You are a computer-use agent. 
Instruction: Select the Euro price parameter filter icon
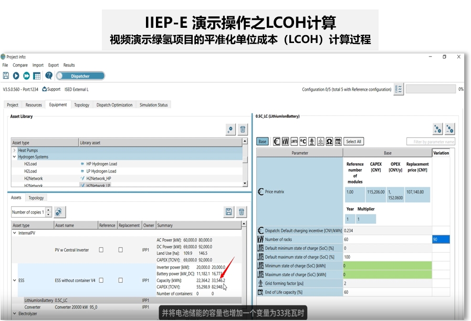[x=277, y=142]
